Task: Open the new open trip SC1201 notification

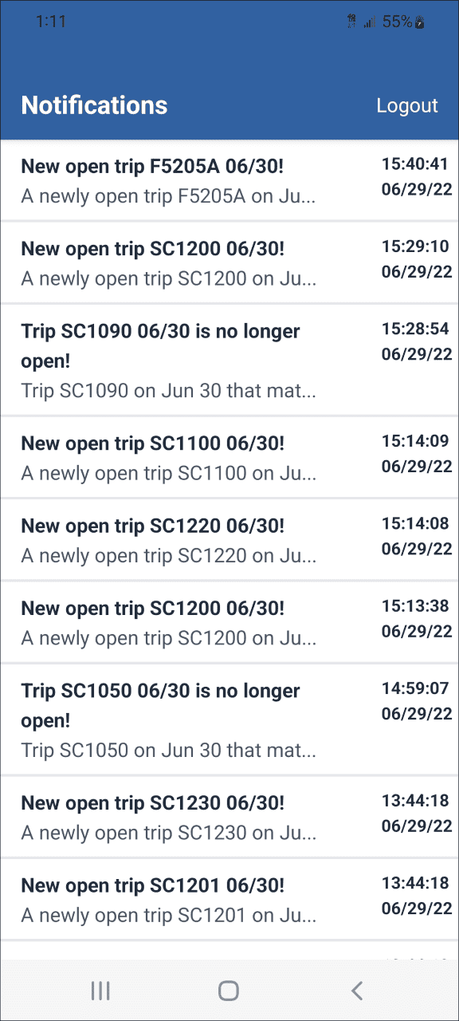Action: click(x=229, y=899)
